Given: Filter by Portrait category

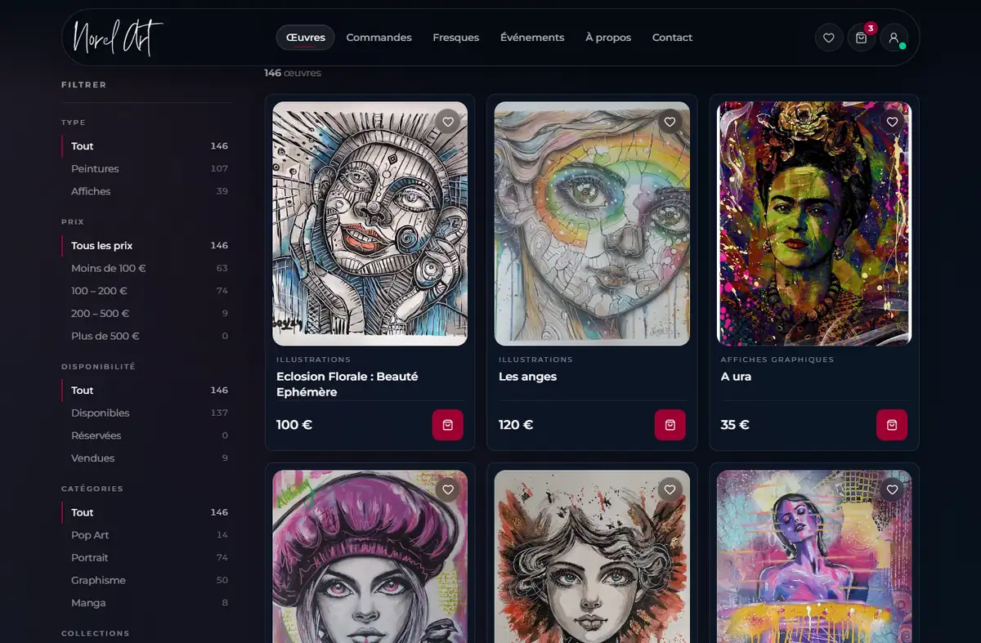Looking at the screenshot, I should pyautogui.click(x=146, y=557).
